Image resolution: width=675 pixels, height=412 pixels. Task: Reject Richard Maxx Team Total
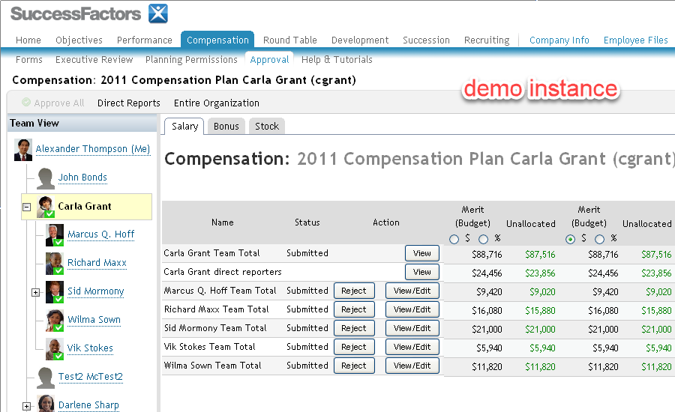354,309
